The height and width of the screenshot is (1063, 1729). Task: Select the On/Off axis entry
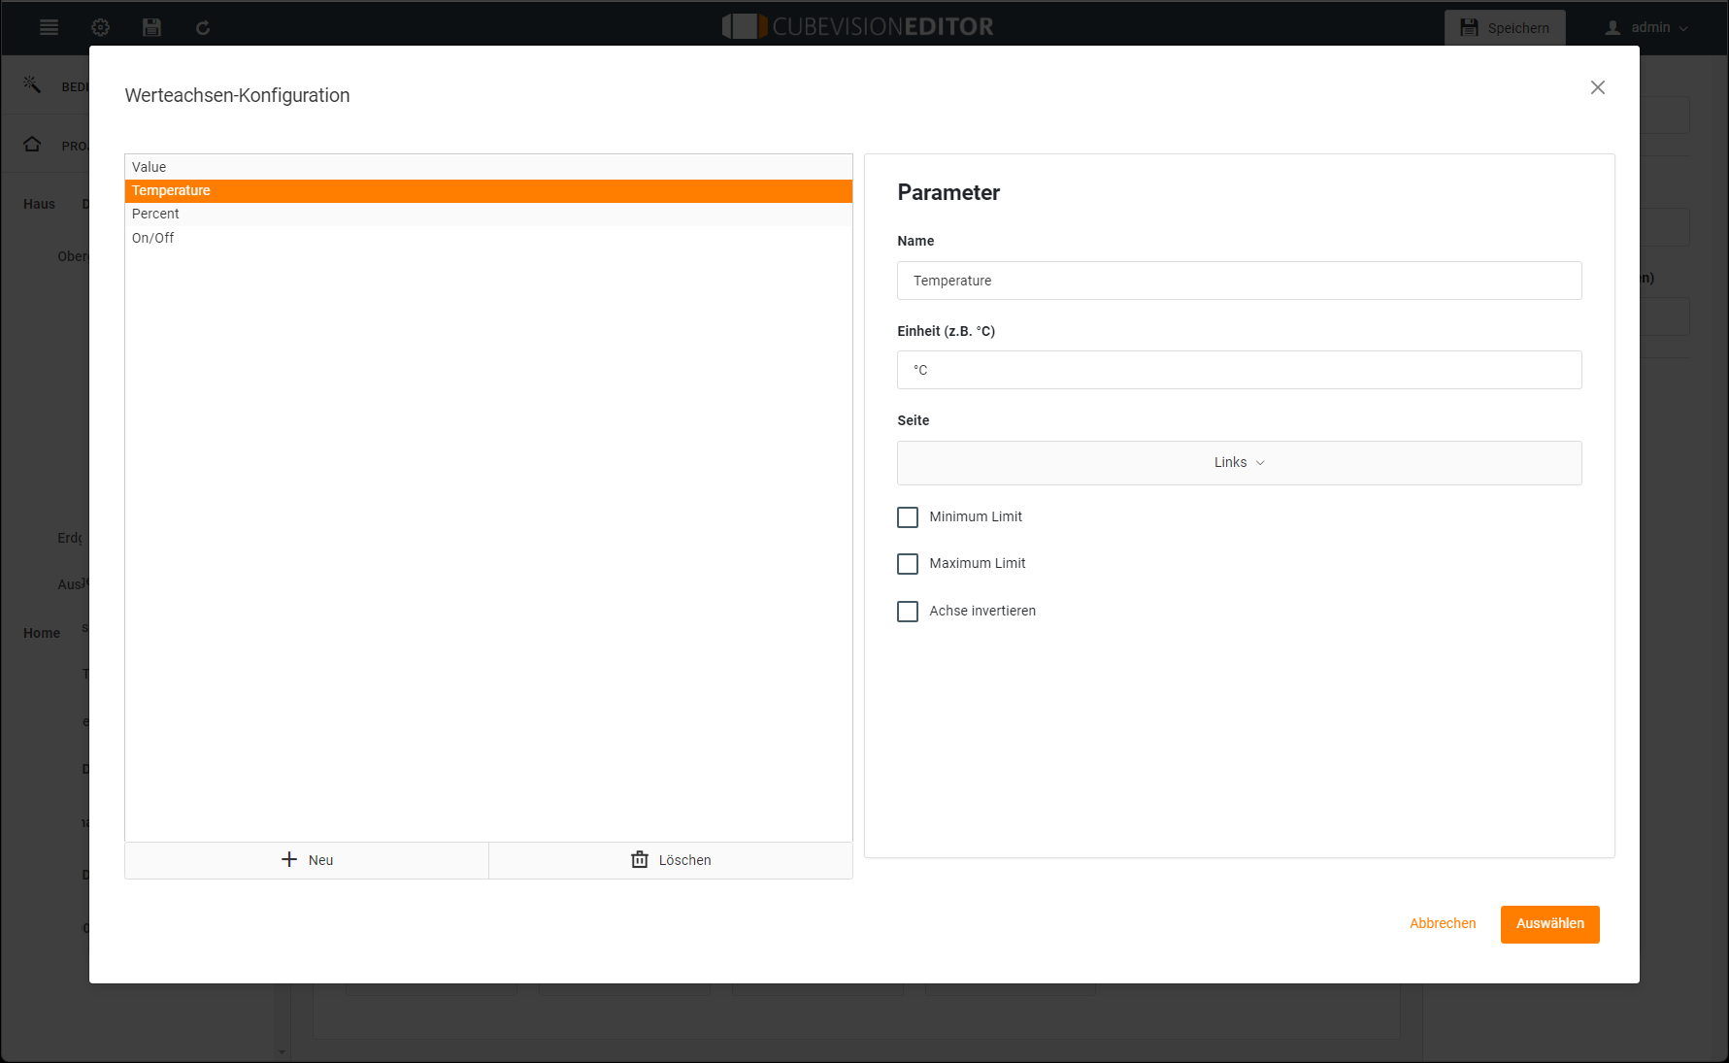(x=488, y=238)
